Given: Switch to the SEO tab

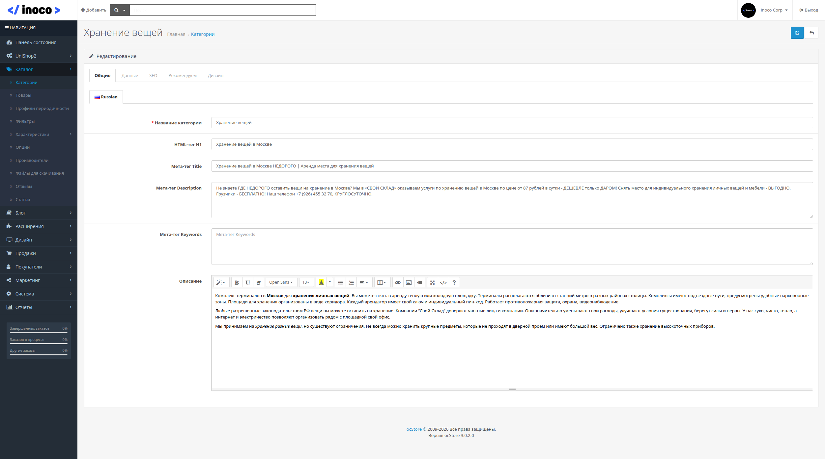Looking at the screenshot, I should pyautogui.click(x=153, y=75).
